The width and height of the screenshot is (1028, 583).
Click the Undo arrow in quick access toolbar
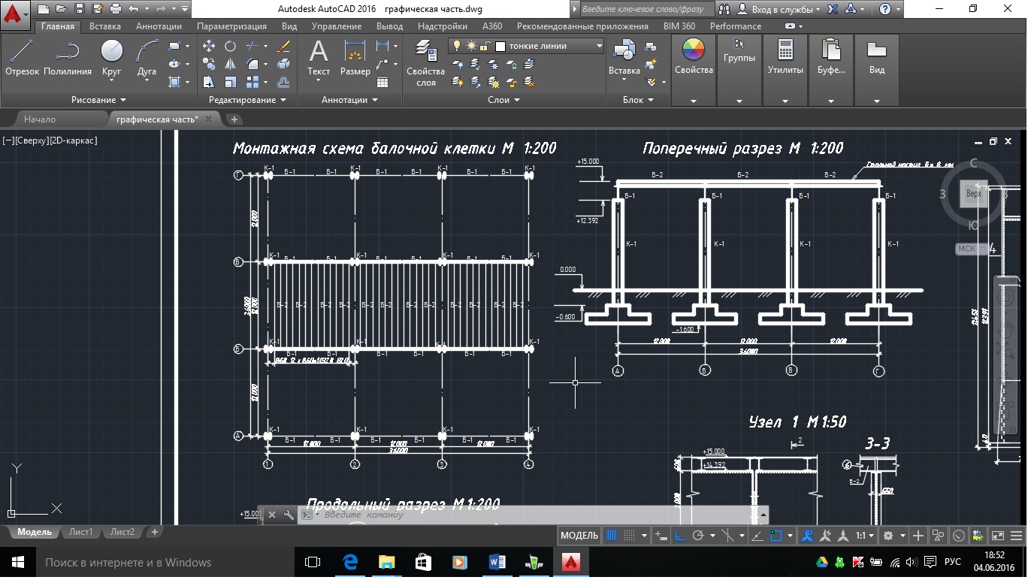coord(134,9)
